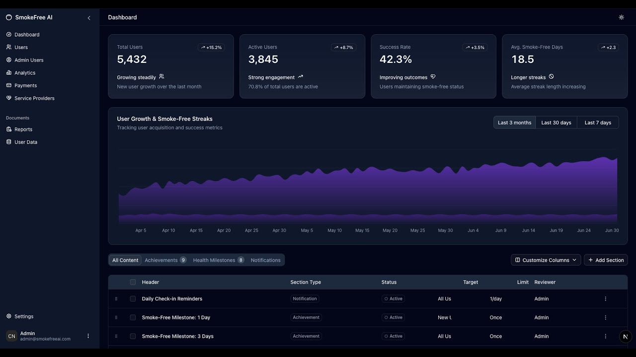This screenshot has width=636, height=357.
Task: Switch to the Notifications tab
Action: pos(266,260)
